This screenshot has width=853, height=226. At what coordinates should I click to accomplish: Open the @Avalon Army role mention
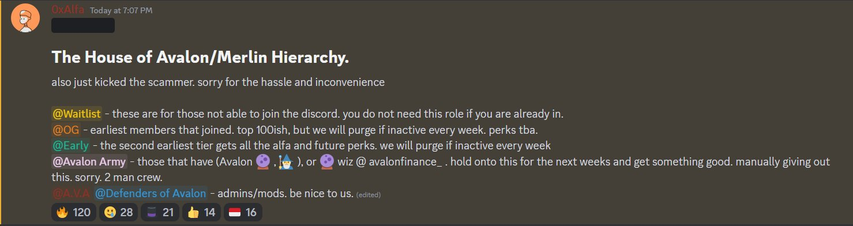89,162
